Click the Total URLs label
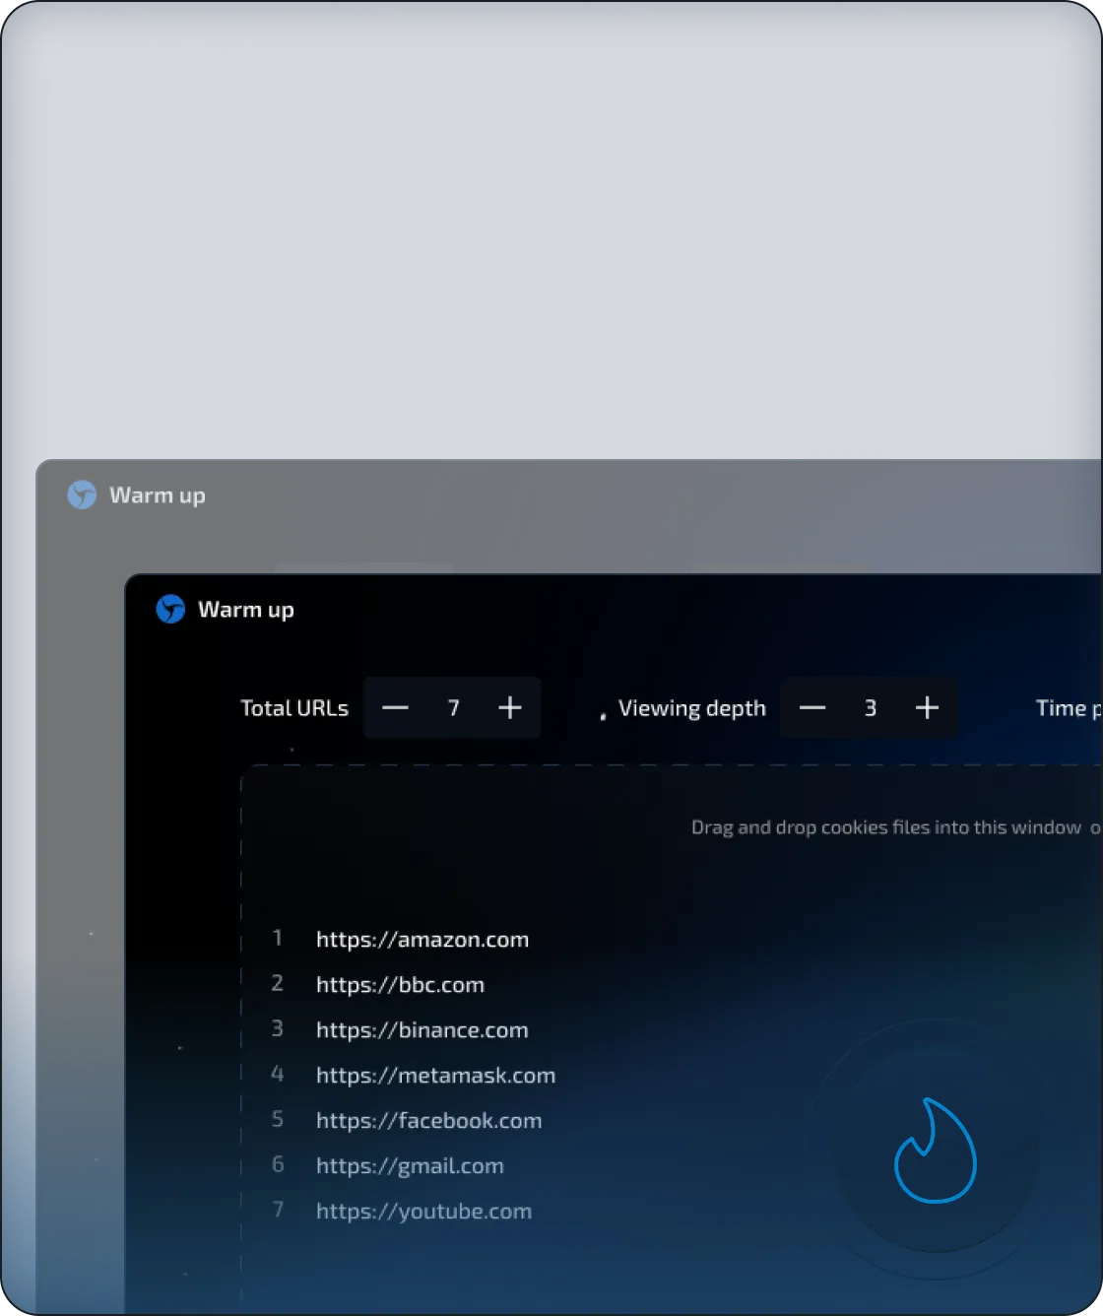 [294, 708]
